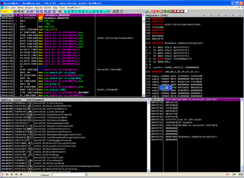Open the Help menu
244x178 pixels.
pos(55,7)
